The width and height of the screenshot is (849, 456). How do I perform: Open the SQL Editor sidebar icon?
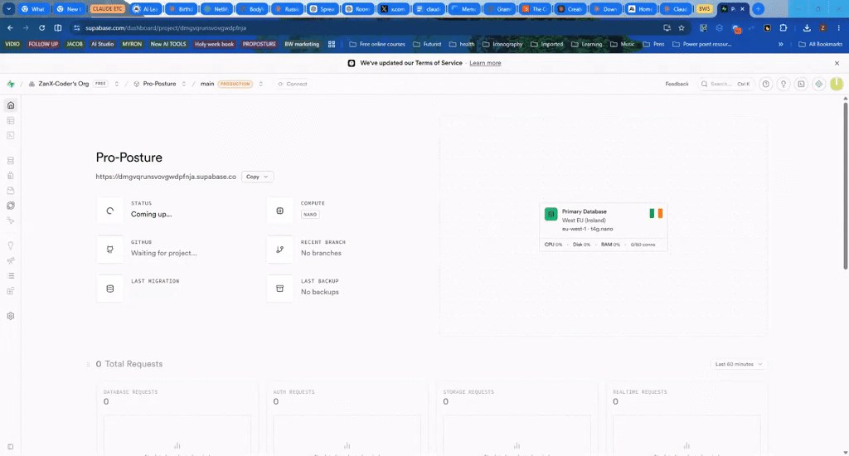[10, 135]
